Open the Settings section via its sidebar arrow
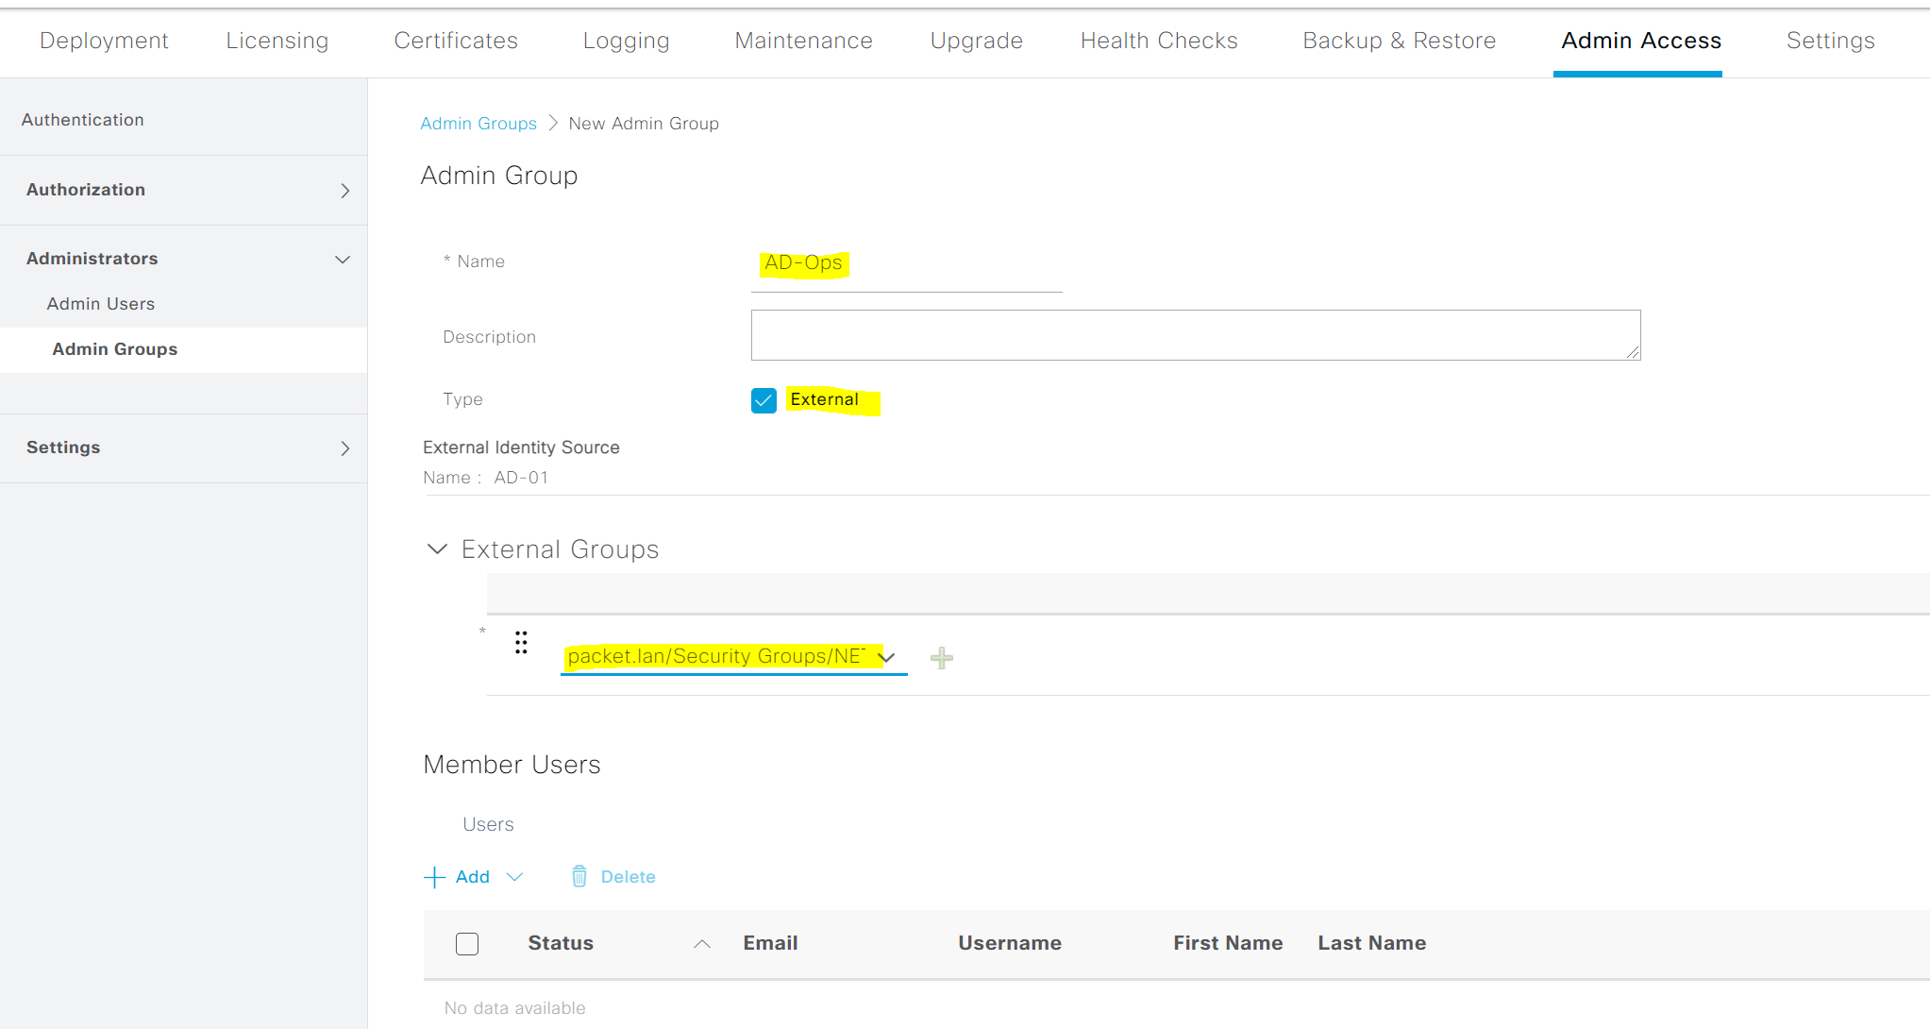1930x1029 pixels. pos(344,448)
